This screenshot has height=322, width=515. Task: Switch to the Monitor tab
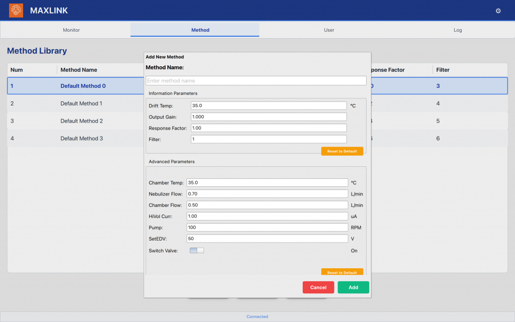[71, 30]
